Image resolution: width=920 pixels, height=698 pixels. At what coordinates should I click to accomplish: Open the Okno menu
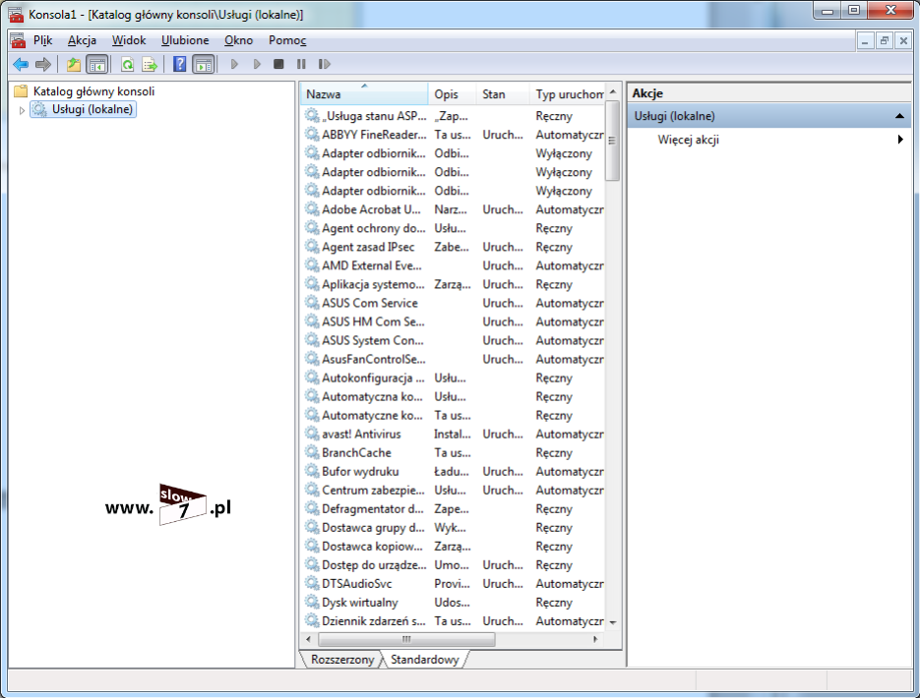point(239,40)
